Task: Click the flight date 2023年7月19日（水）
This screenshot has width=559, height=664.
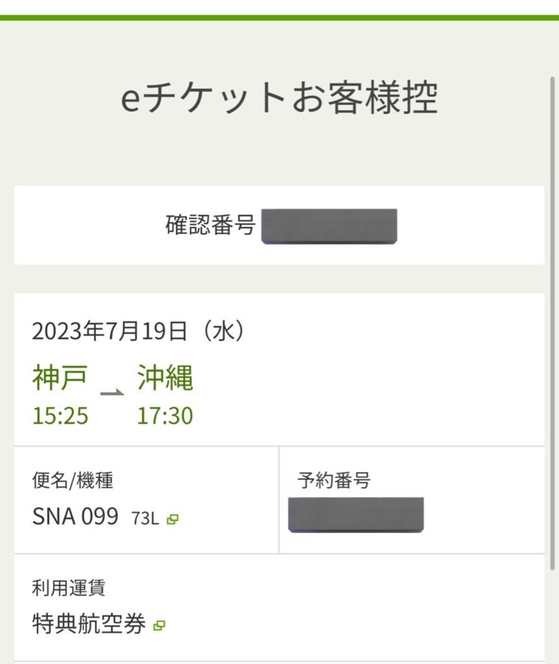Action: [x=139, y=331]
